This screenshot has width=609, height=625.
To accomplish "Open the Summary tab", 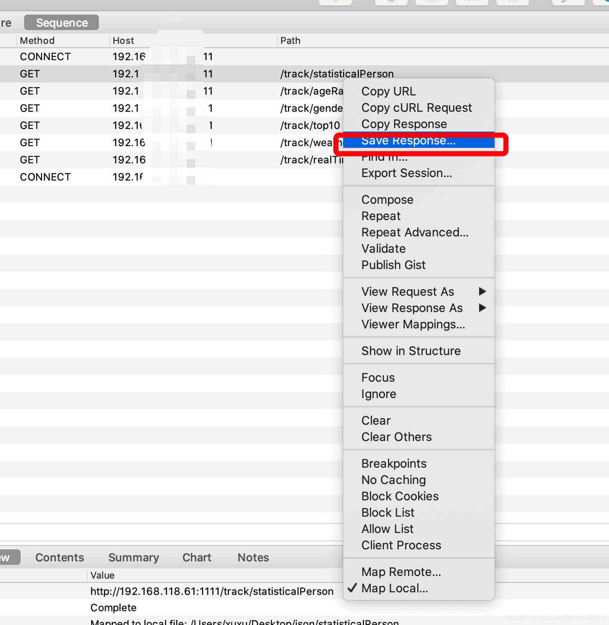I will pos(134,558).
